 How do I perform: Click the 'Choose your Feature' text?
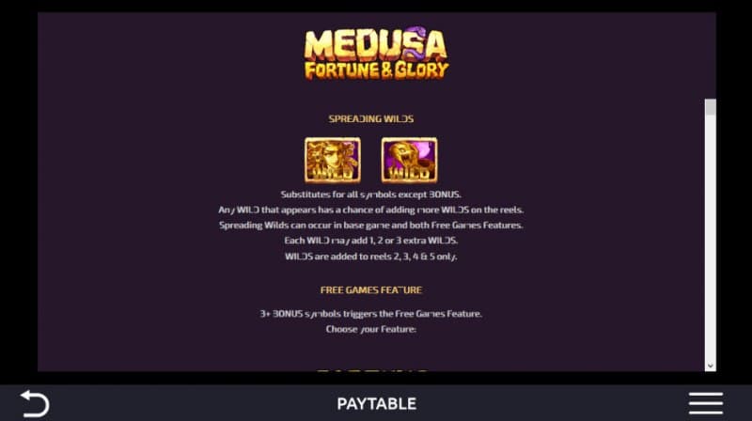(x=370, y=330)
